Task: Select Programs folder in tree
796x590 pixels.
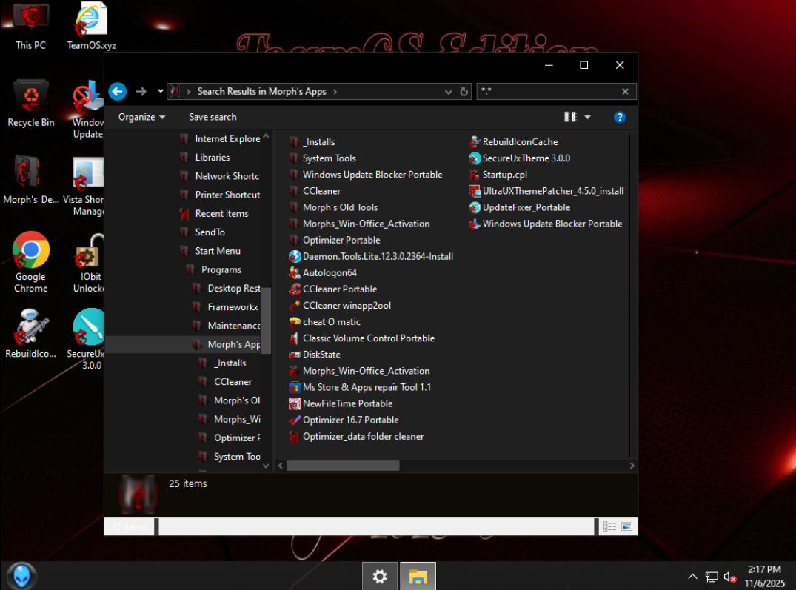Action: point(221,270)
